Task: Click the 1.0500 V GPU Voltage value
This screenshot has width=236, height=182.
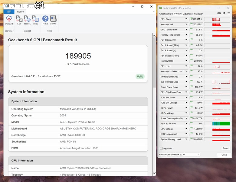Action: tap(198, 129)
